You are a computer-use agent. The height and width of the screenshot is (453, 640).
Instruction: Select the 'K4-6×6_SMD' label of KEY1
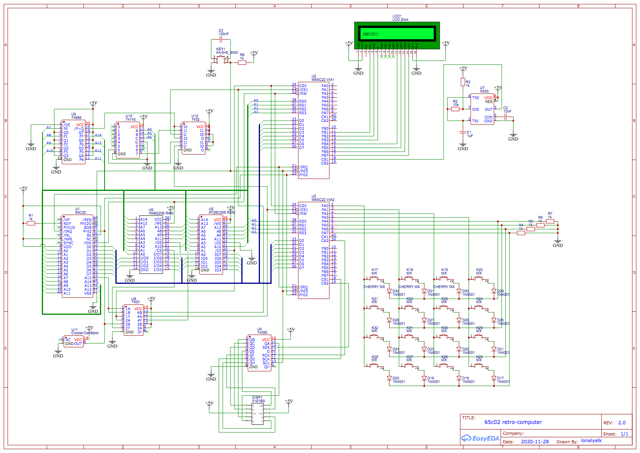pyautogui.click(x=227, y=53)
